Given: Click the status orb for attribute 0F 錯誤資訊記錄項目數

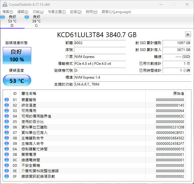Looking at the screenshot, I should (7, 176).
